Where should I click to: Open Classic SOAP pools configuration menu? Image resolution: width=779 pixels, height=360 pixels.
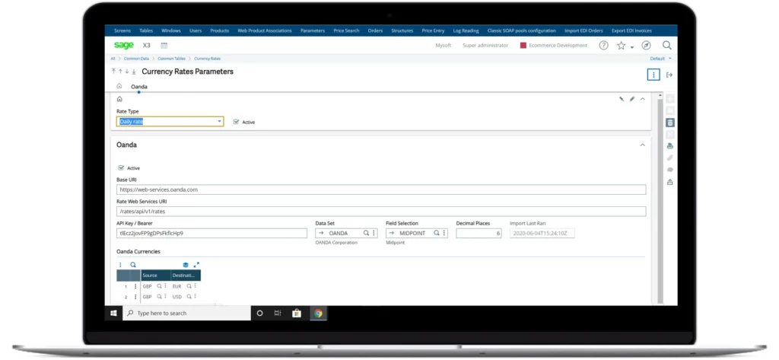522,30
